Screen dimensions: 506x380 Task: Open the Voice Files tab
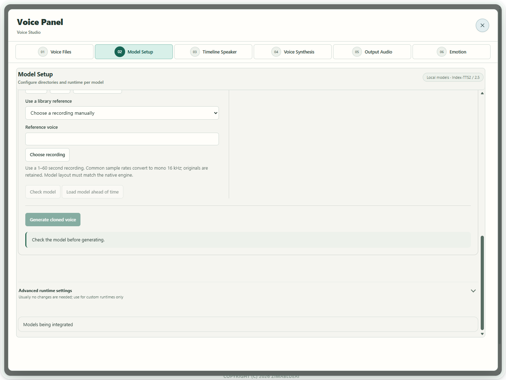(x=54, y=52)
